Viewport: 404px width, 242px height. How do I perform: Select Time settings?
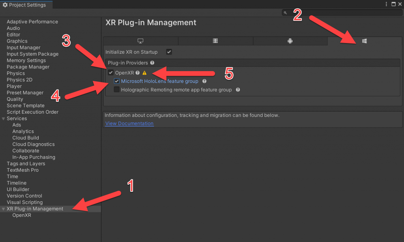(12, 176)
